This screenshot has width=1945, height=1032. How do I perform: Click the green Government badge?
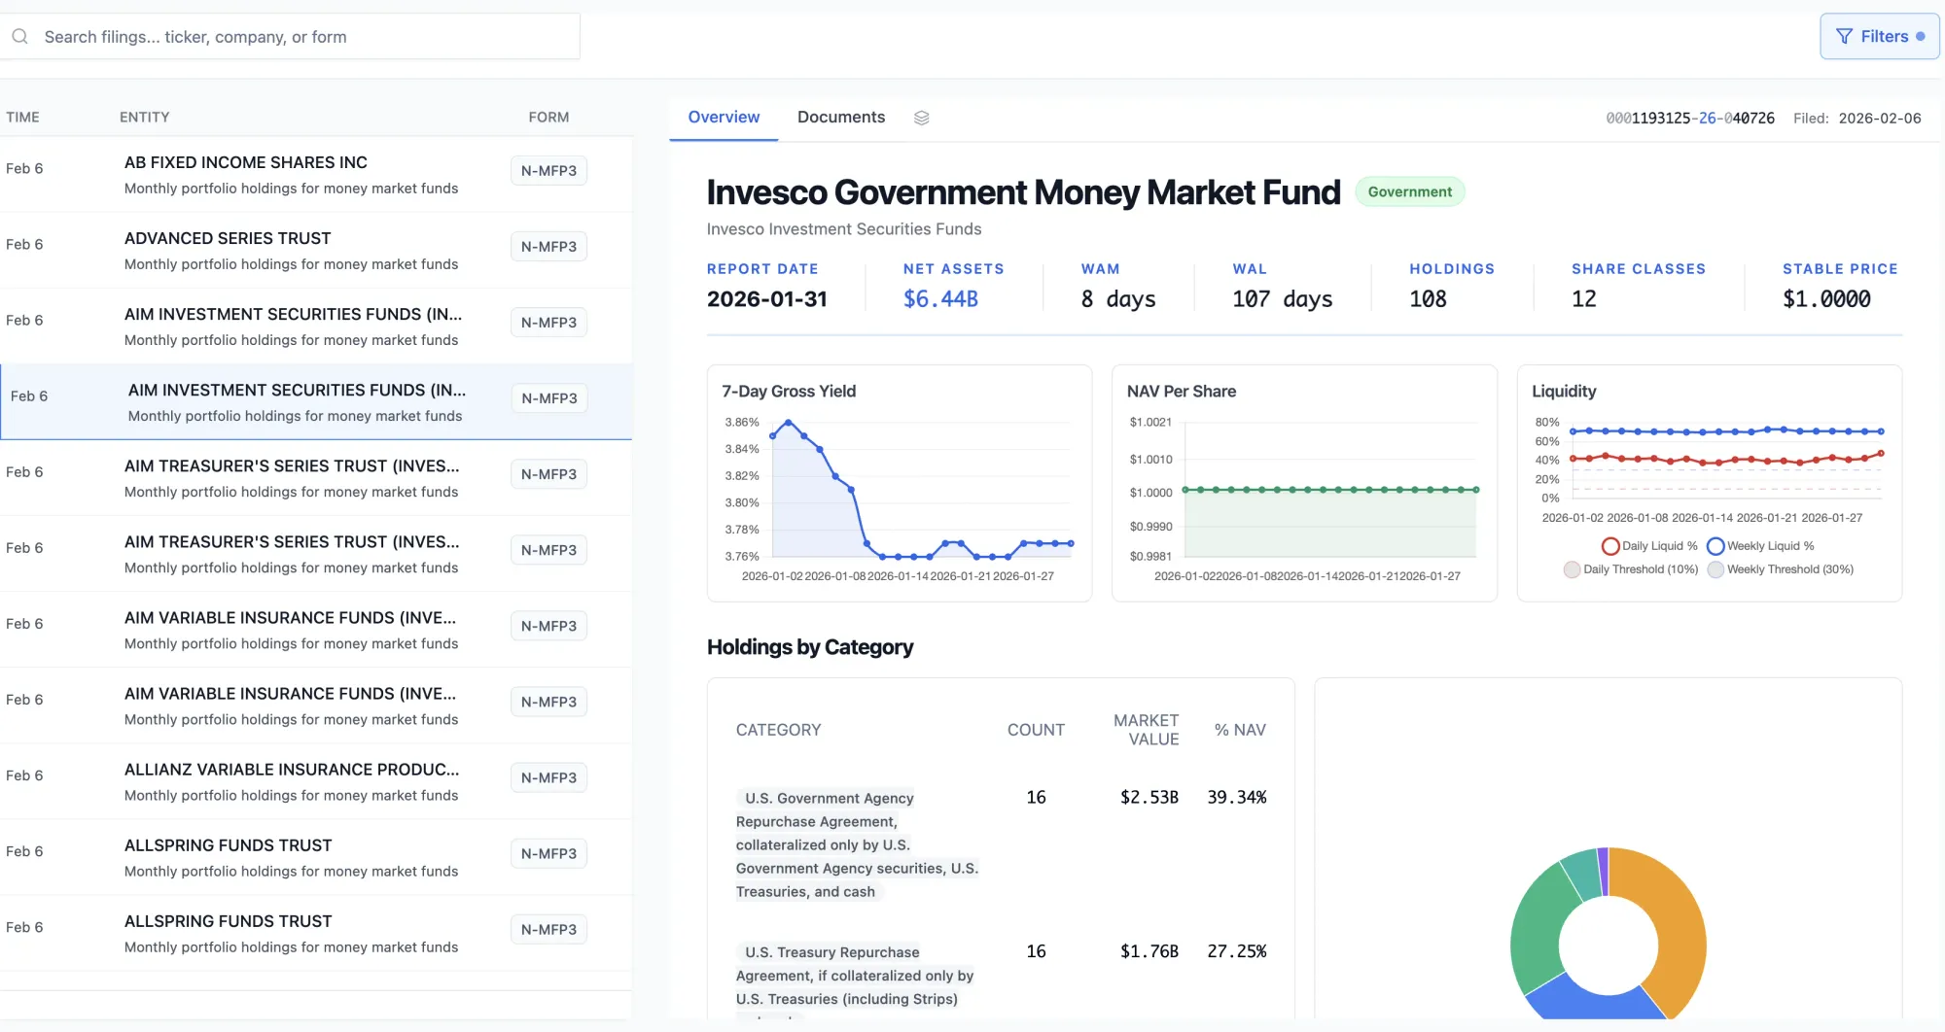[1409, 192]
